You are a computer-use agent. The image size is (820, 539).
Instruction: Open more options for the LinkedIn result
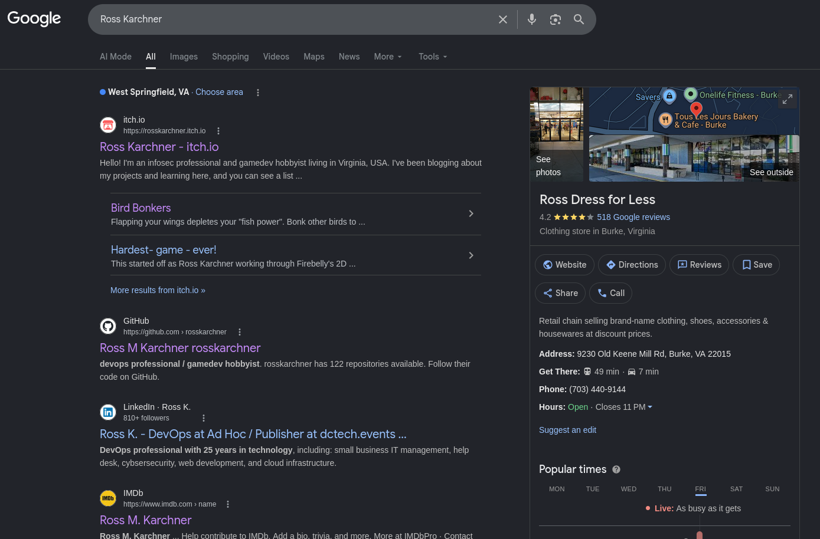[204, 418]
